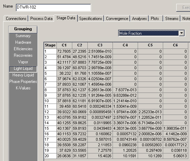190x161 pixels.
Task: Go to the Convergence tab
Action: (117, 19)
